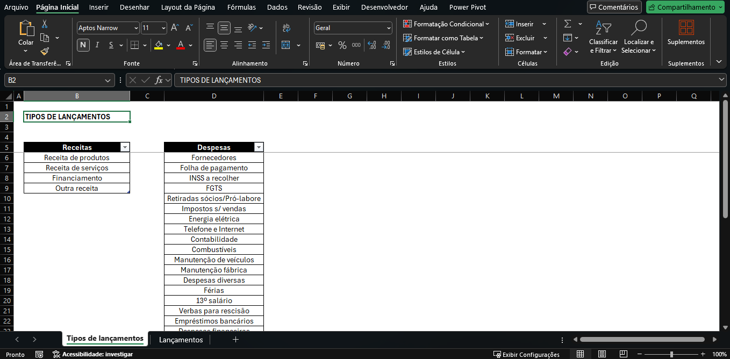Apply the yellow fill color
Viewport: 730px width, 359px height.
coord(158,45)
